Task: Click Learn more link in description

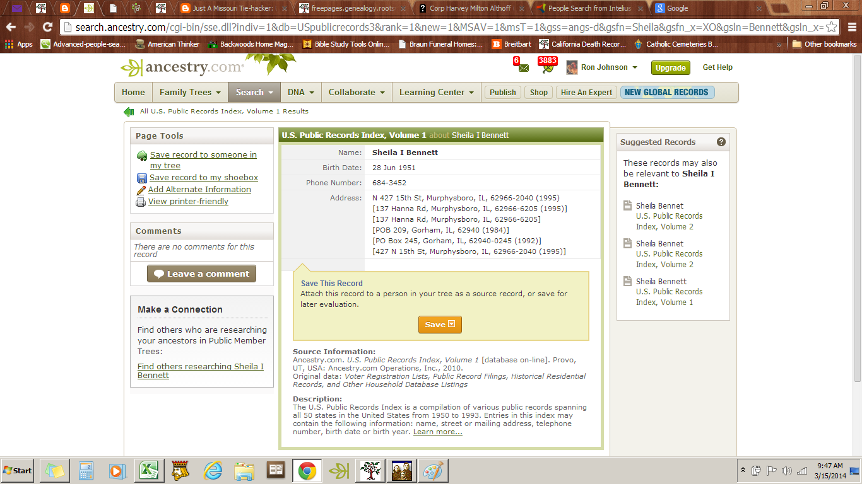Action: pos(438,432)
